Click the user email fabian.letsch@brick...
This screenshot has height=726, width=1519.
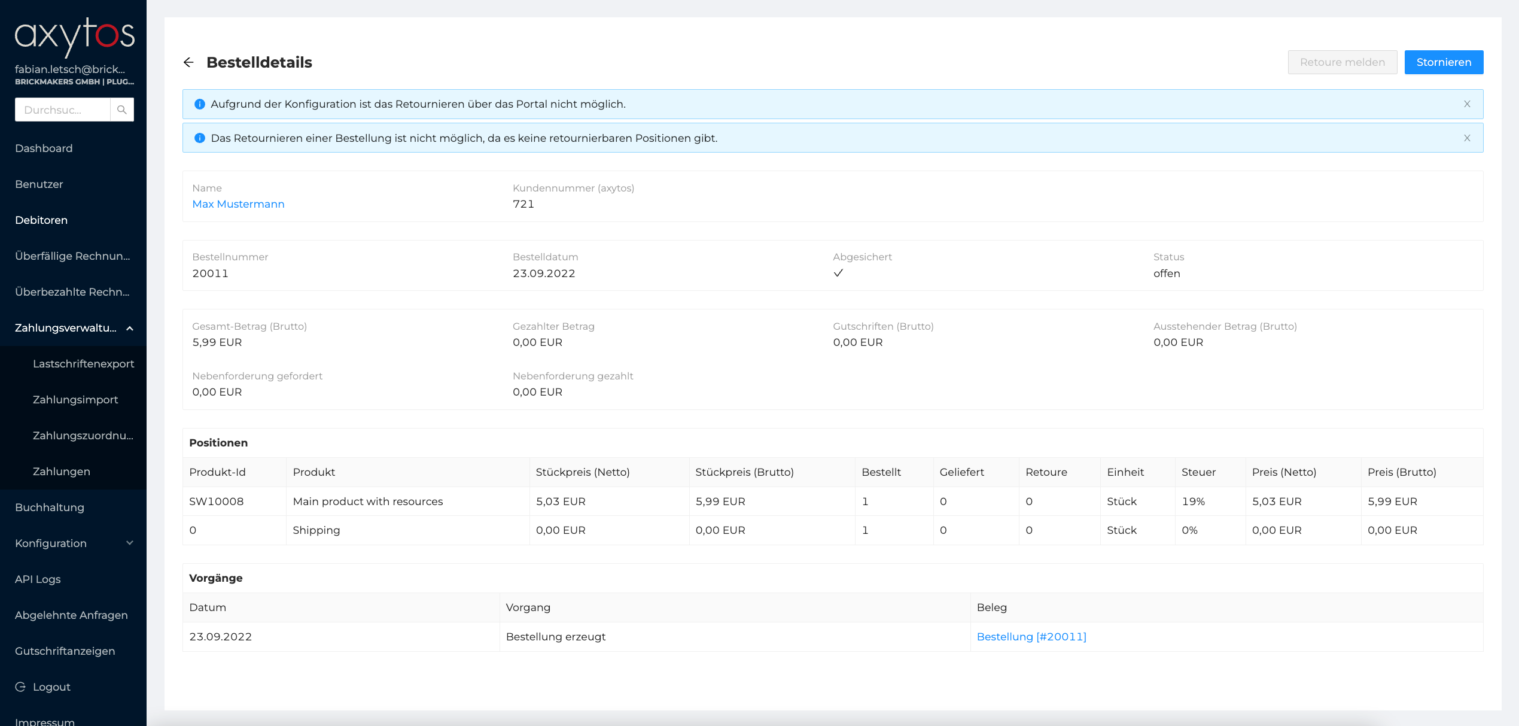point(70,69)
